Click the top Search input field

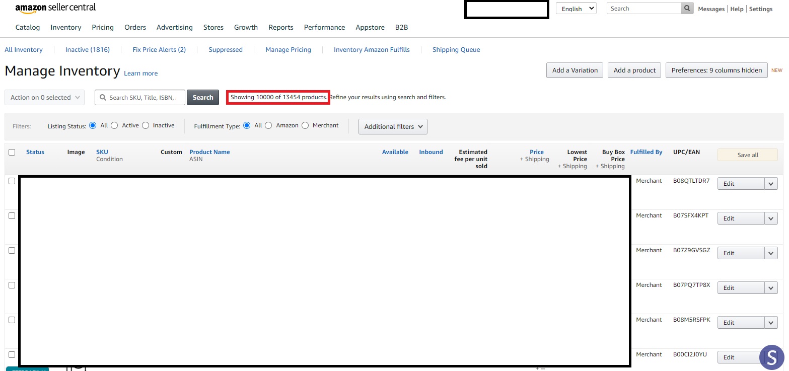click(644, 9)
